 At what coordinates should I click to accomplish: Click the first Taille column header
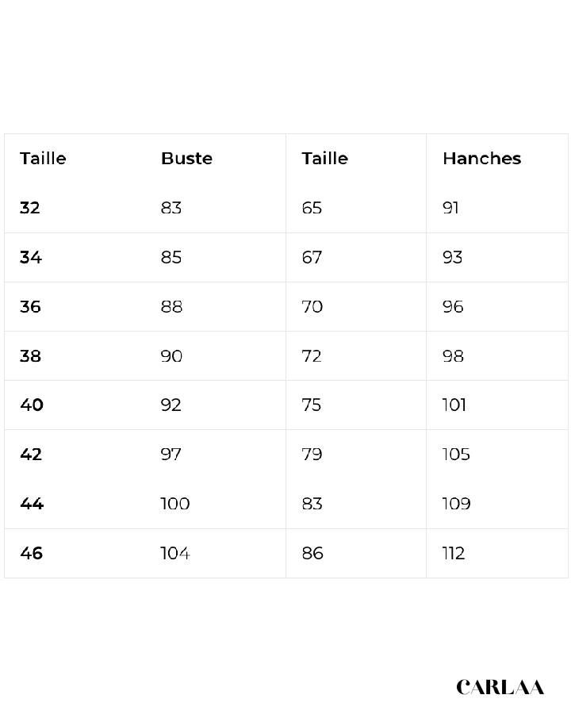tap(43, 159)
